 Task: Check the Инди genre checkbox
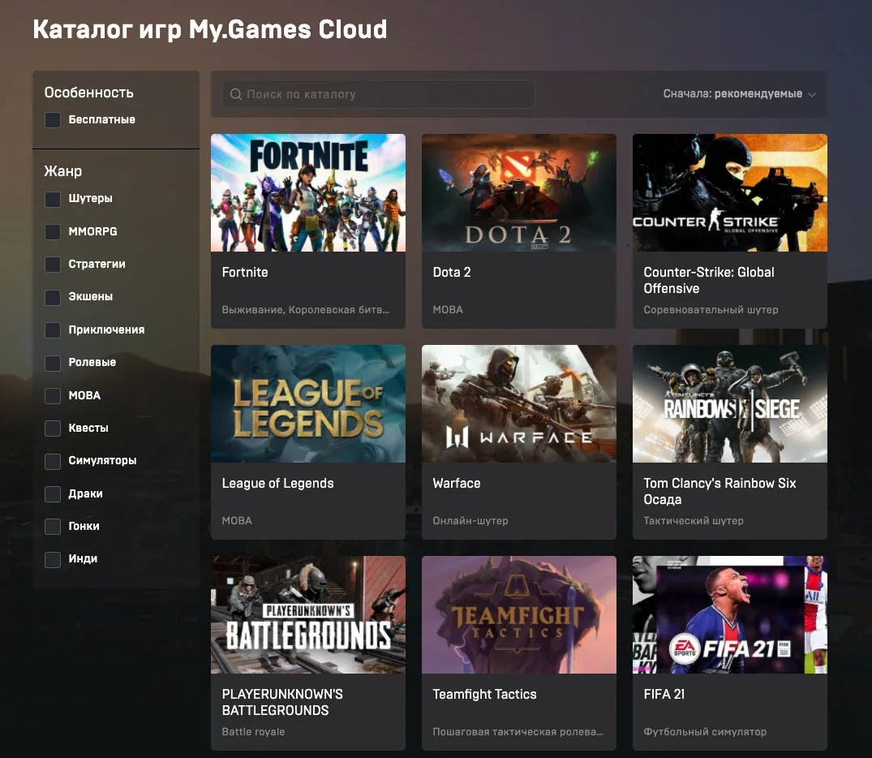(53, 559)
